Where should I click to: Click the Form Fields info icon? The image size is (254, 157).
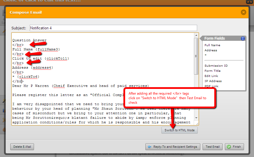pos(243,38)
